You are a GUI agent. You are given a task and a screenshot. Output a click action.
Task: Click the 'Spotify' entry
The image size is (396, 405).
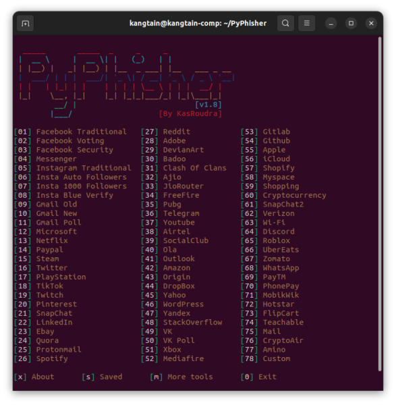[52, 359]
